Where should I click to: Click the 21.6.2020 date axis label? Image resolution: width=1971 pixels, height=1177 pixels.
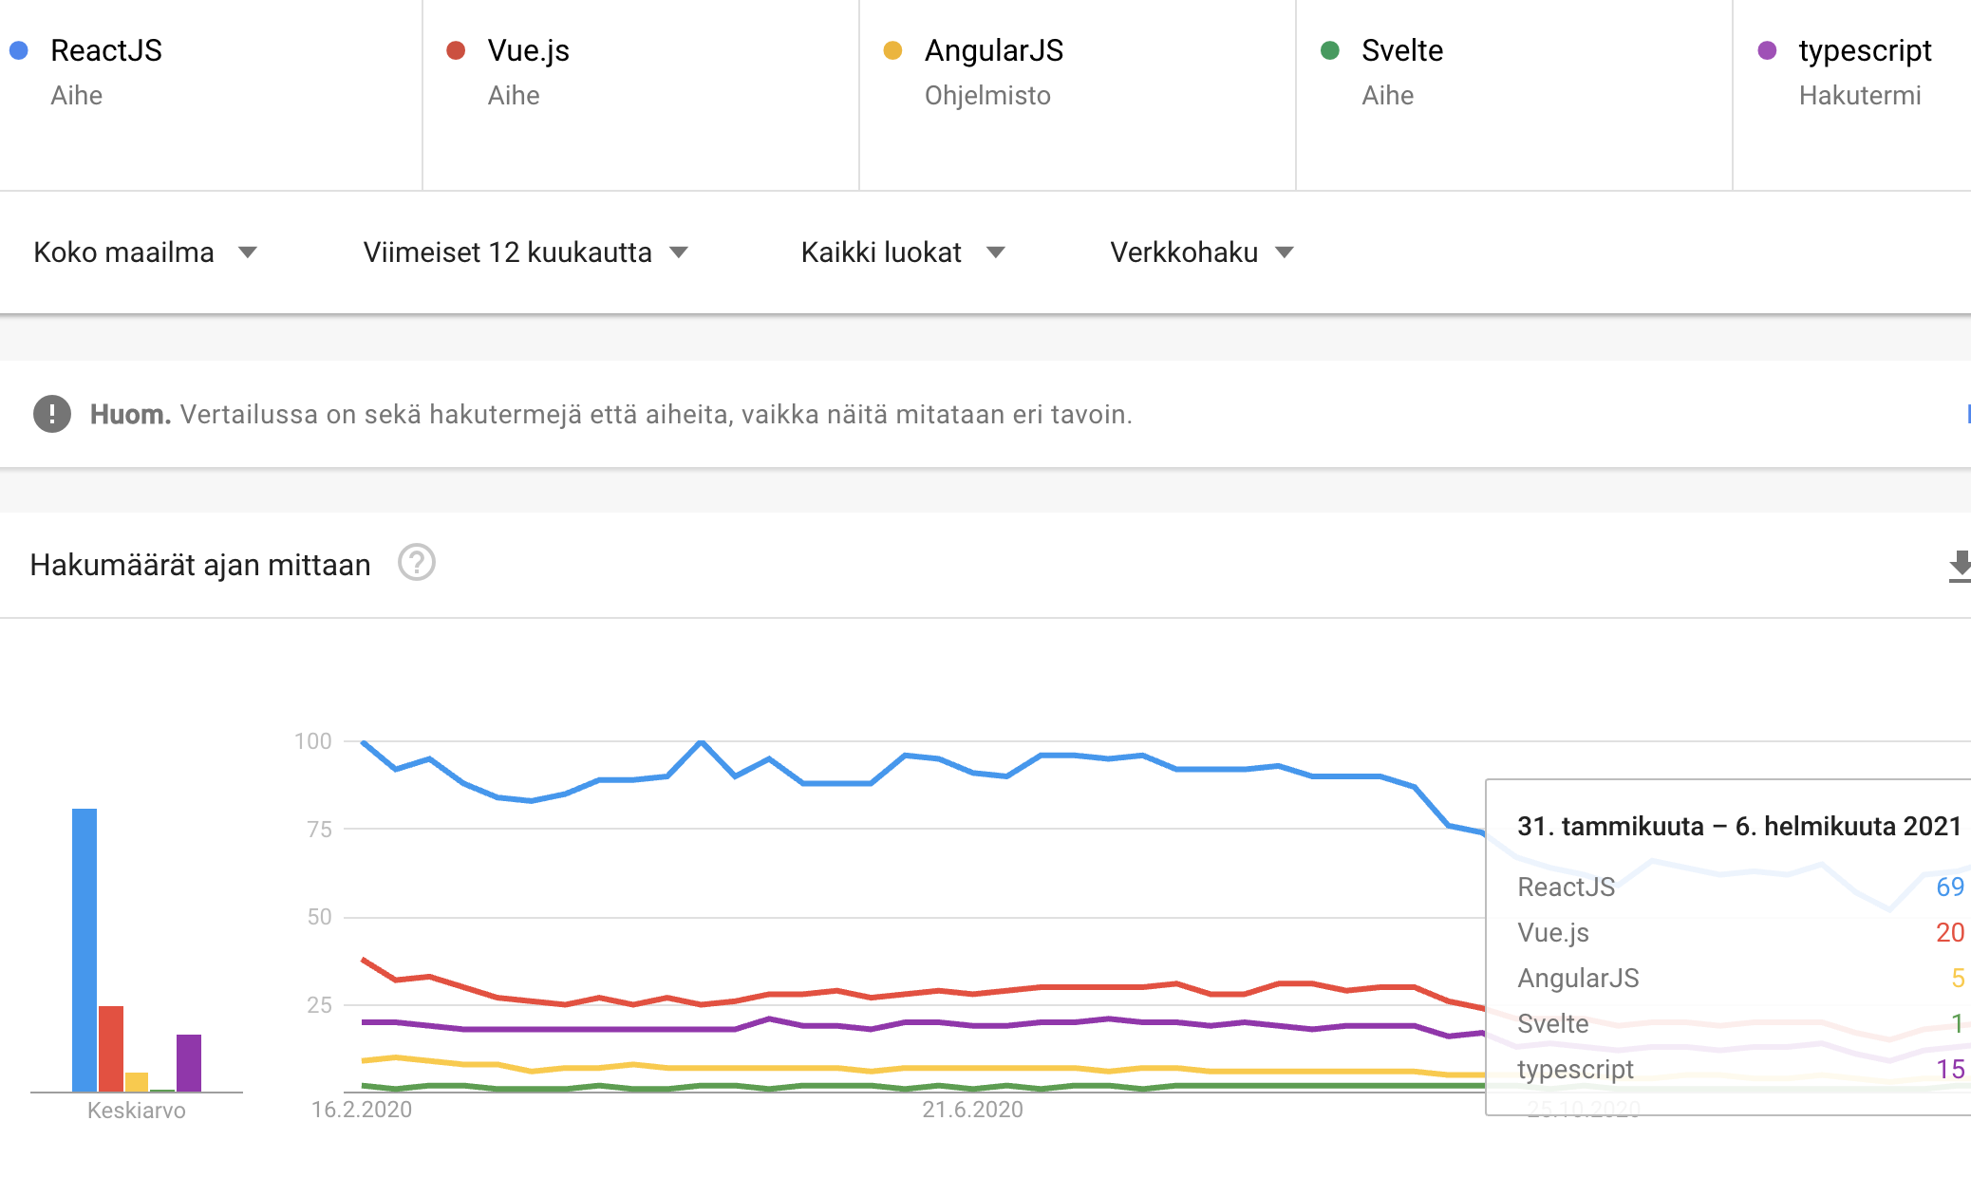[972, 1110]
